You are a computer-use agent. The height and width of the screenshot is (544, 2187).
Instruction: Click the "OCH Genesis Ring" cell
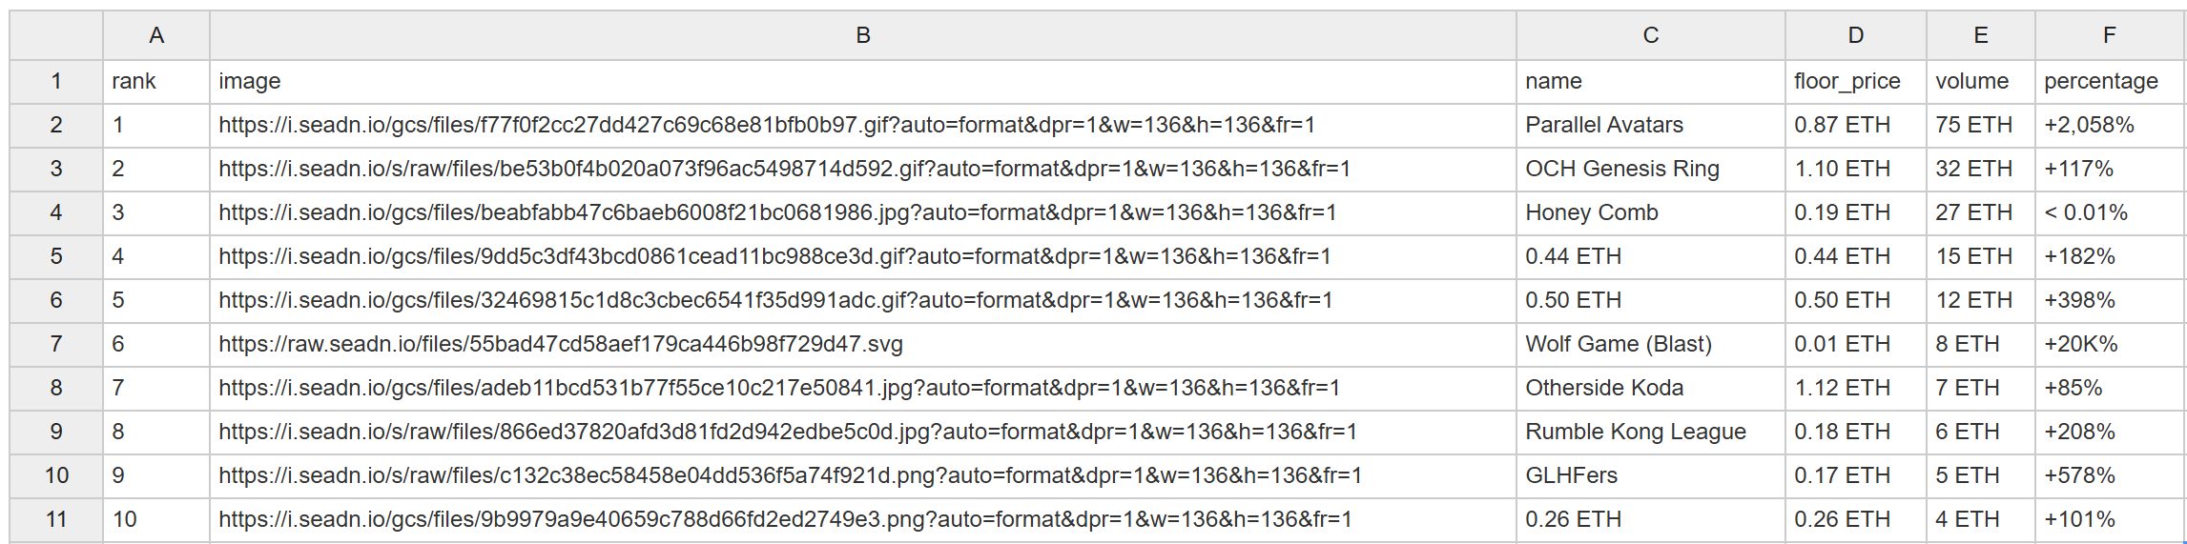point(1621,169)
